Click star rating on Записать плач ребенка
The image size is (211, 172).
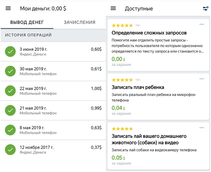click(122, 80)
